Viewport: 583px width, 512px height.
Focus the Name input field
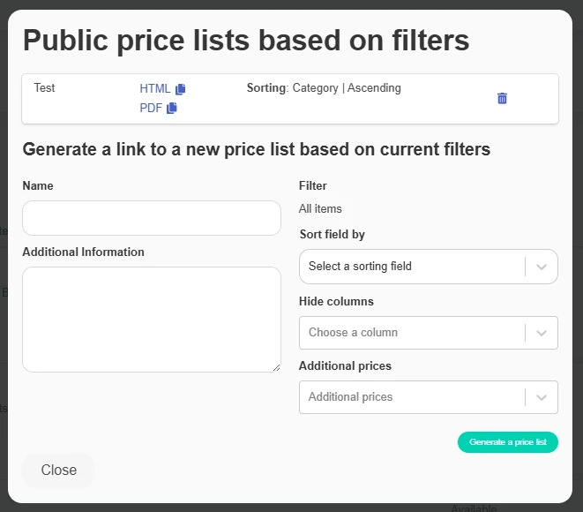152,218
